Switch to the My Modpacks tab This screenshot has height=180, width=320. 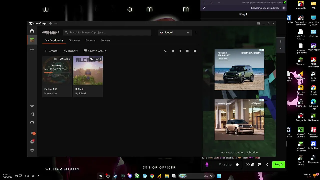click(x=54, y=40)
